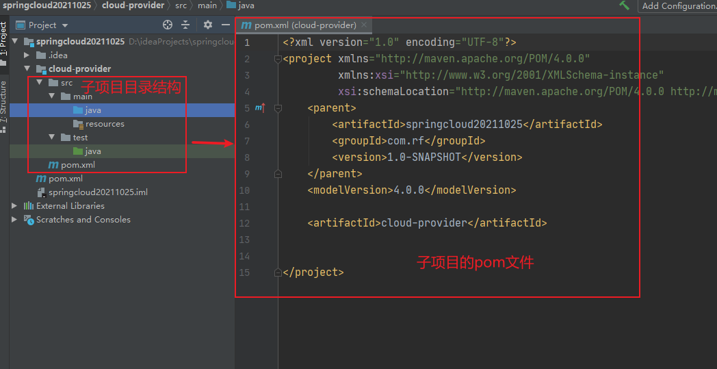This screenshot has height=369, width=717.
Task: Click the Collapse All icon in Project panel
Action: (x=185, y=25)
